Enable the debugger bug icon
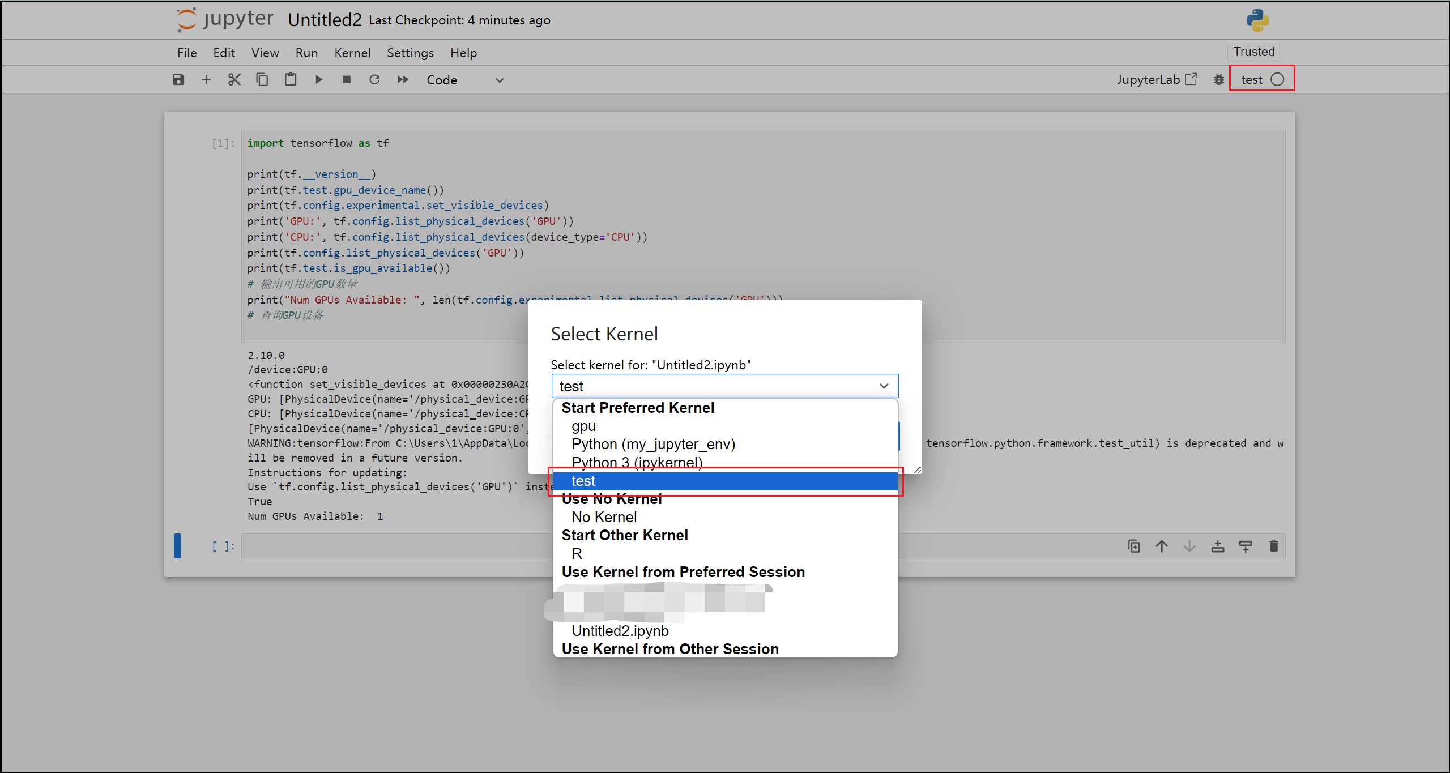1450x773 pixels. point(1219,80)
